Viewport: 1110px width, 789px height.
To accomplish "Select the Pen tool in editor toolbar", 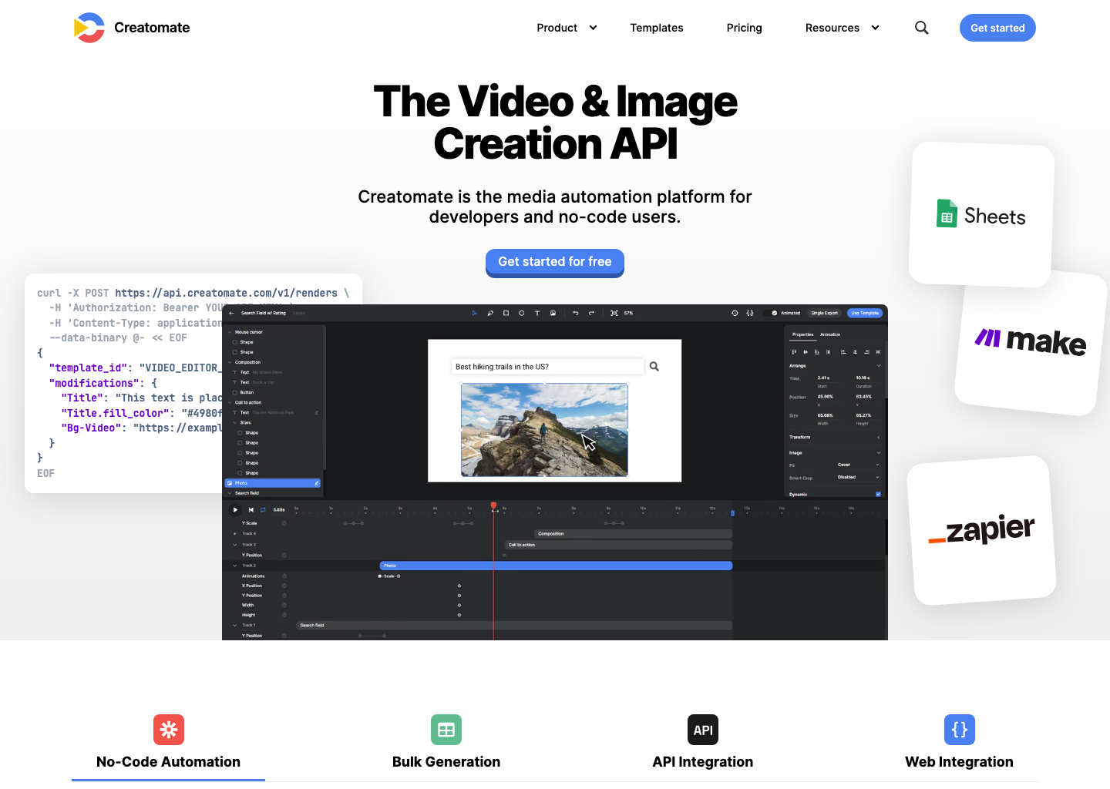I will pyautogui.click(x=490, y=314).
